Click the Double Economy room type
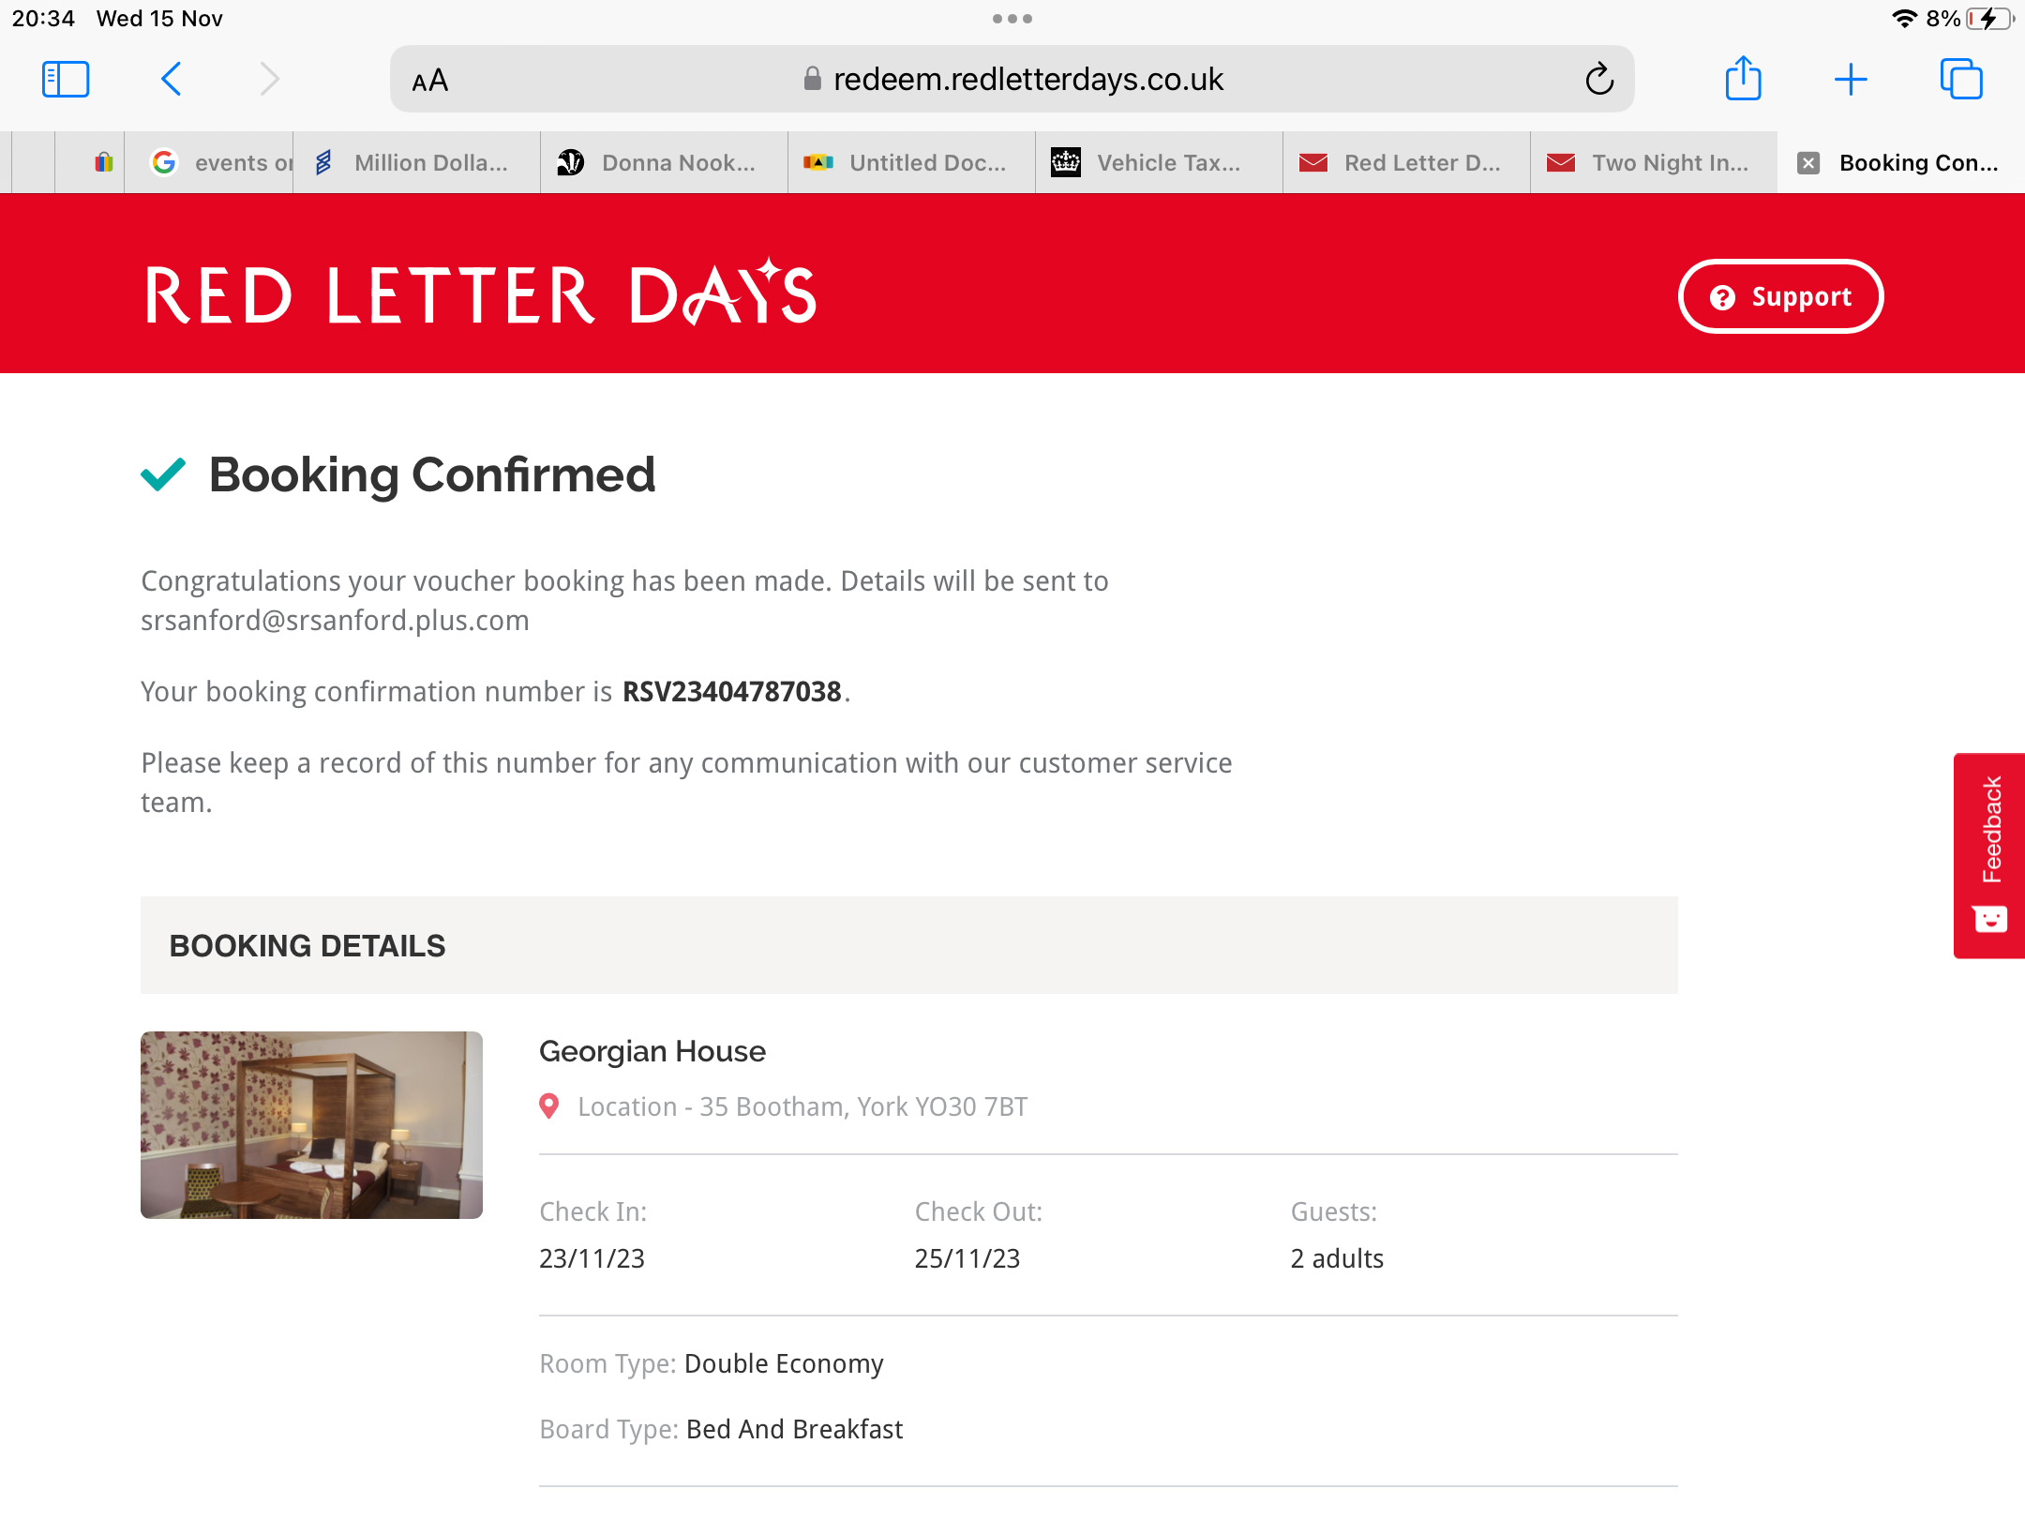This screenshot has height=1519, width=2025. click(x=784, y=1363)
